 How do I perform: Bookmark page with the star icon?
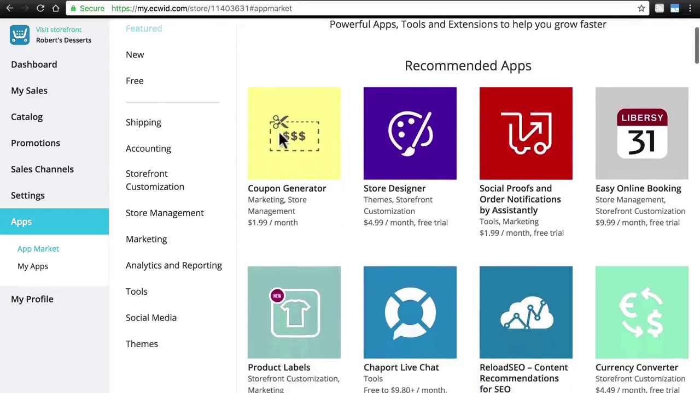tap(641, 8)
